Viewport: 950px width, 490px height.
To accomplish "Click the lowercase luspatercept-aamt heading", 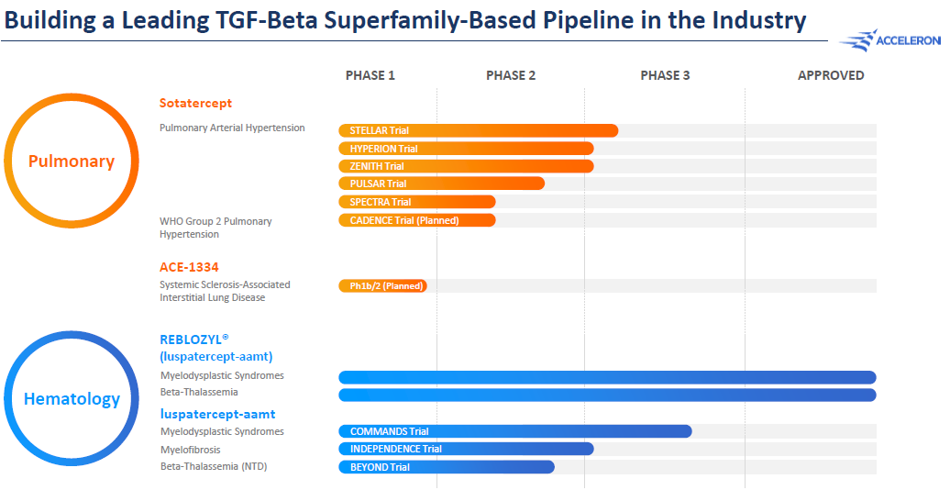I will click(218, 414).
